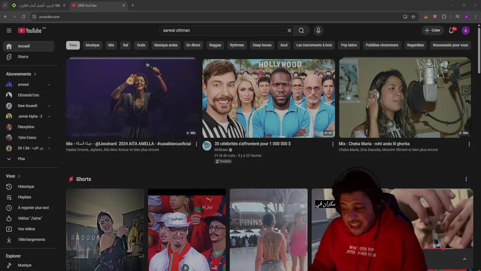Viewport: 481px width, 271px height.
Task: Select the Pop latino filter chip
Action: (349, 45)
